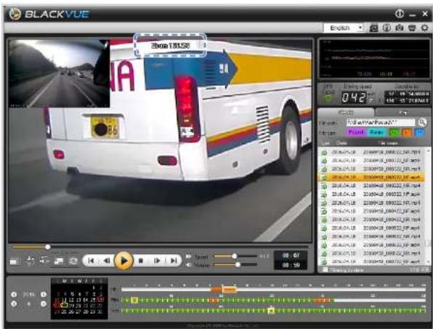Click the folder search magnifier icon
433x329 pixels.
(x=422, y=123)
